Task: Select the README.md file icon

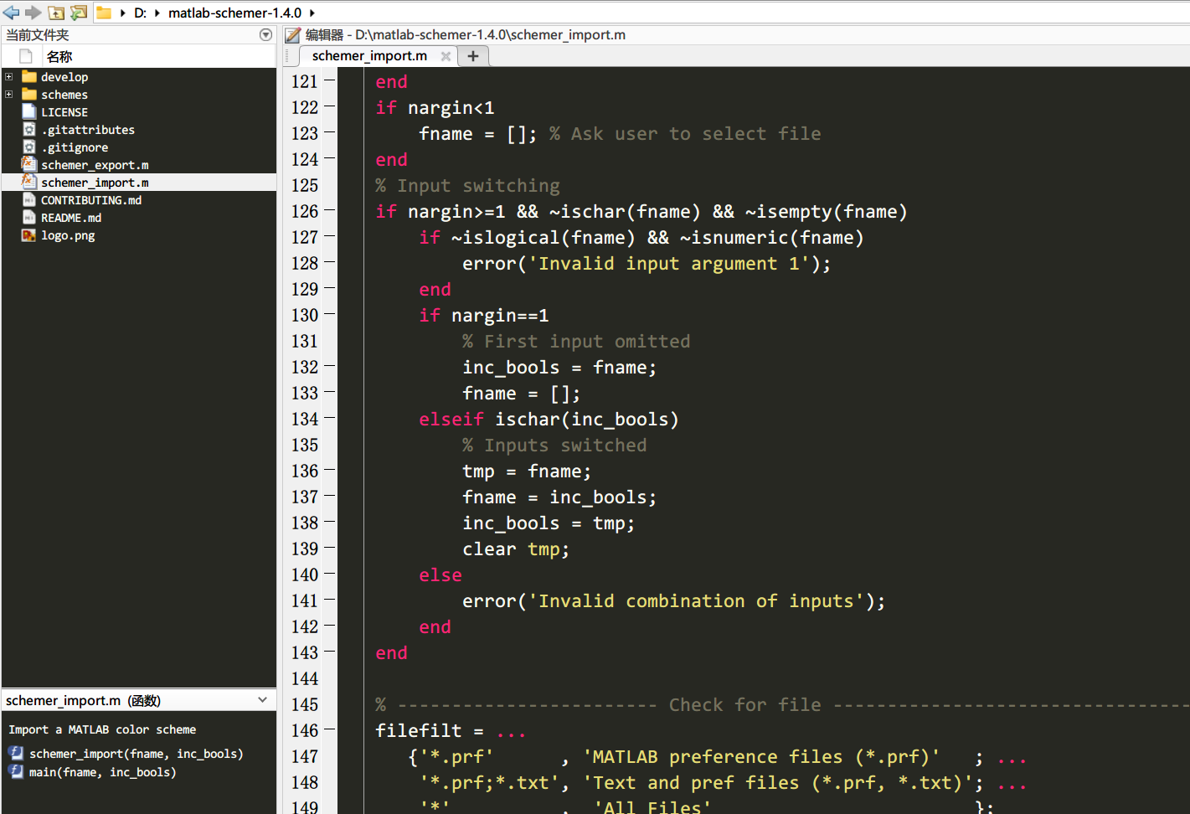Action: click(29, 217)
